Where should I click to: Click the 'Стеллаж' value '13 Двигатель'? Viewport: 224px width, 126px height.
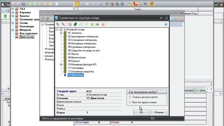coord(95,98)
